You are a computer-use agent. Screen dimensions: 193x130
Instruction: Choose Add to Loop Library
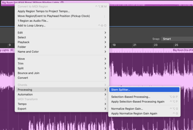(x=32, y=25)
